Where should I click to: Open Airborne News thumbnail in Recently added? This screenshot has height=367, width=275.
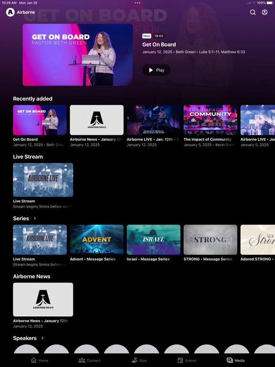(96, 120)
